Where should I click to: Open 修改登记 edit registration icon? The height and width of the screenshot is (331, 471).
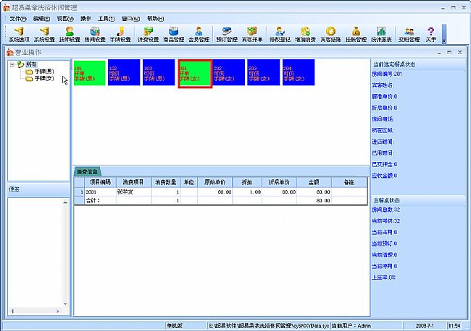(280, 35)
